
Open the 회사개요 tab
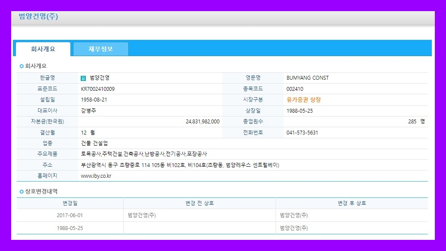pos(43,49)
